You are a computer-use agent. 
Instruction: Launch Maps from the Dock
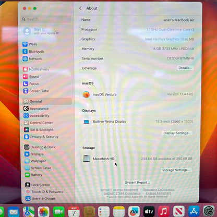(29, 212)
